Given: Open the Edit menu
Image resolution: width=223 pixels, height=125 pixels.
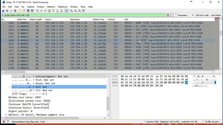Looking at the screenshot, I should click(10, 7).
